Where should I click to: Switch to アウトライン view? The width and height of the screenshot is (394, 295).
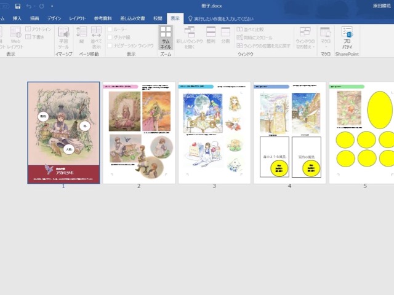click(38, 29)
